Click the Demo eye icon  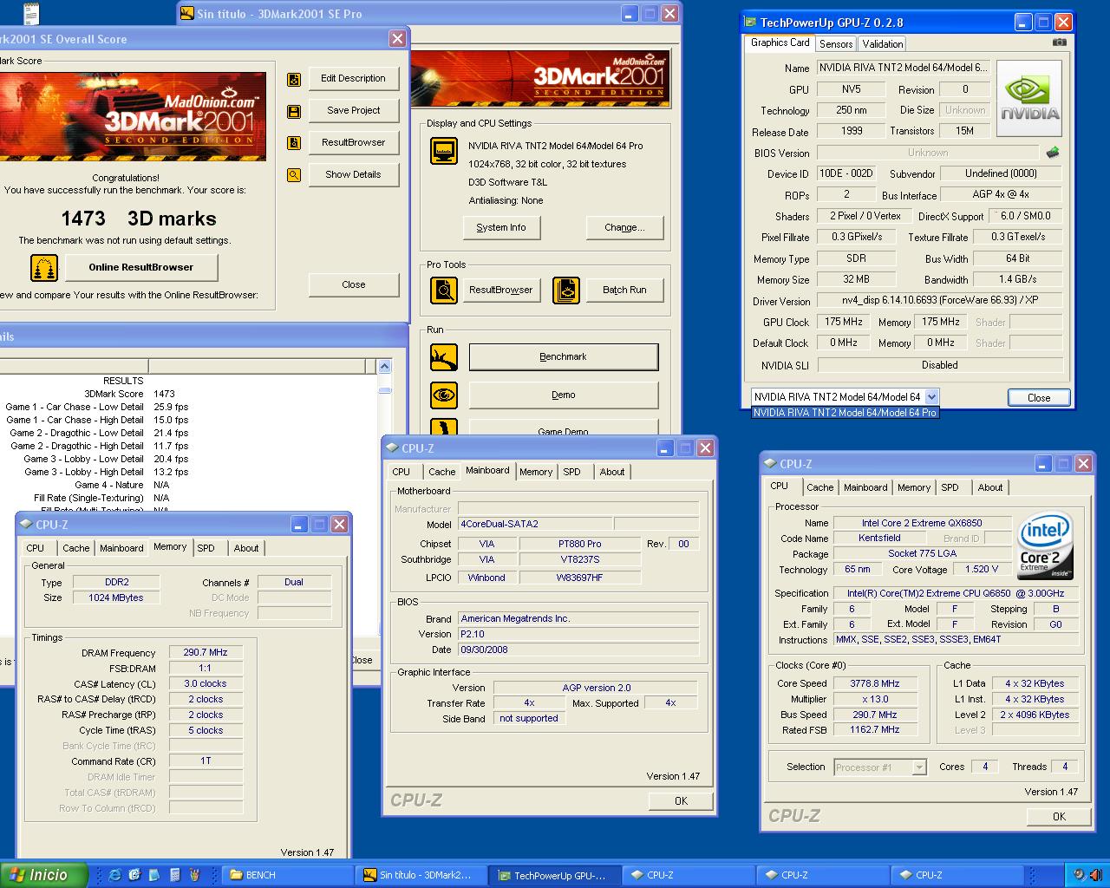(x=444, y=395)
